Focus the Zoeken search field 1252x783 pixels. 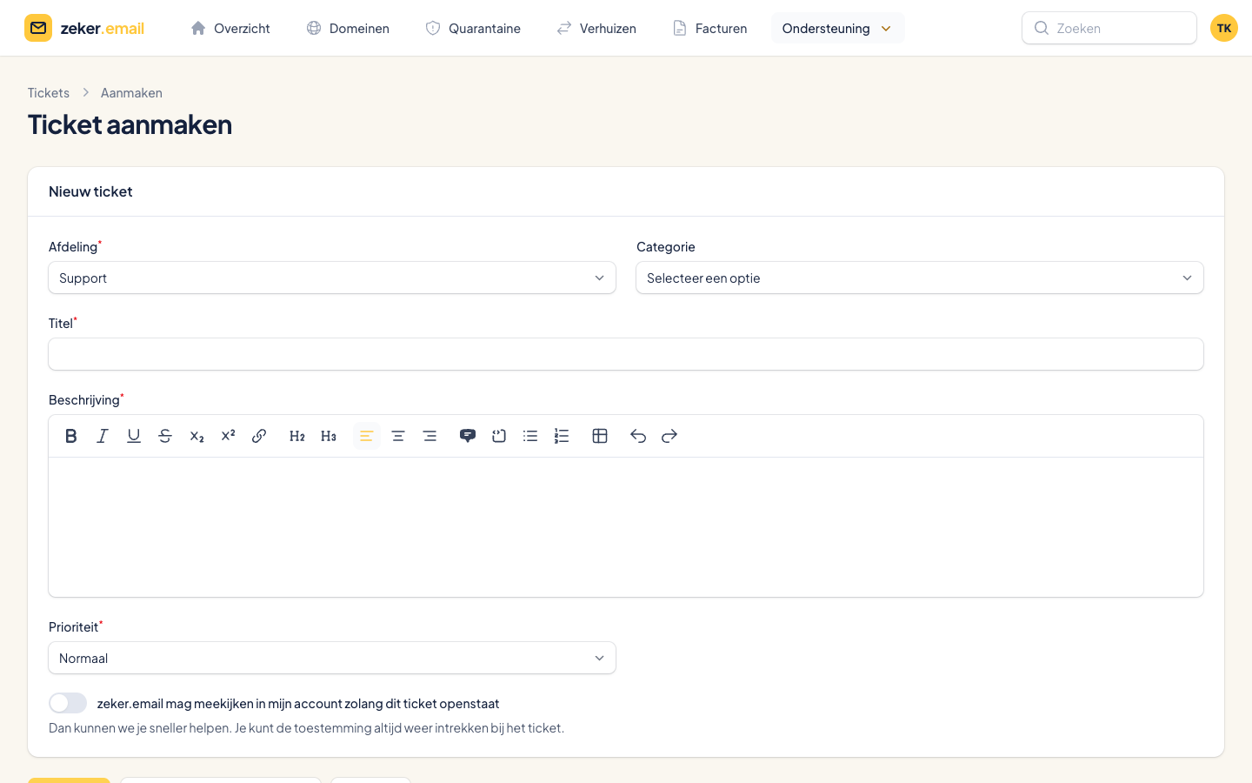[x=1109, y=29]
